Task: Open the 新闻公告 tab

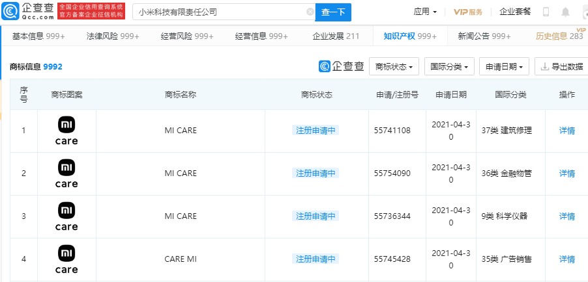Action: pyautogui.click(x=484, y=36)
